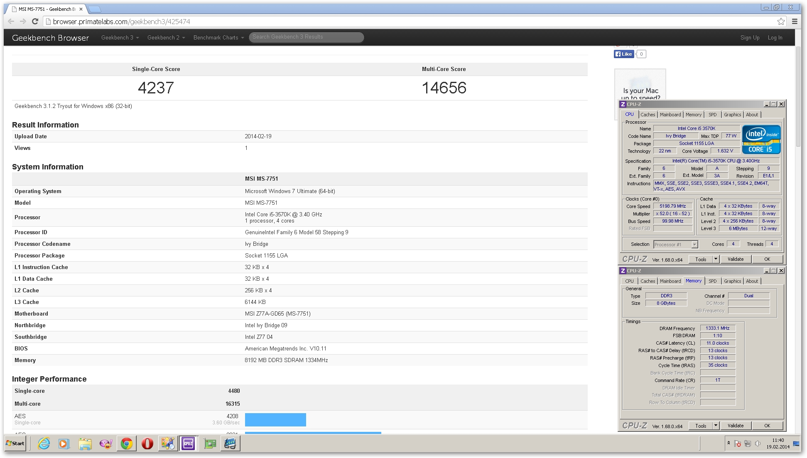The image size is (807, 458).
Task: Switch to Memory tab in upper CPU-Z
Action: [x=694, y=115]
